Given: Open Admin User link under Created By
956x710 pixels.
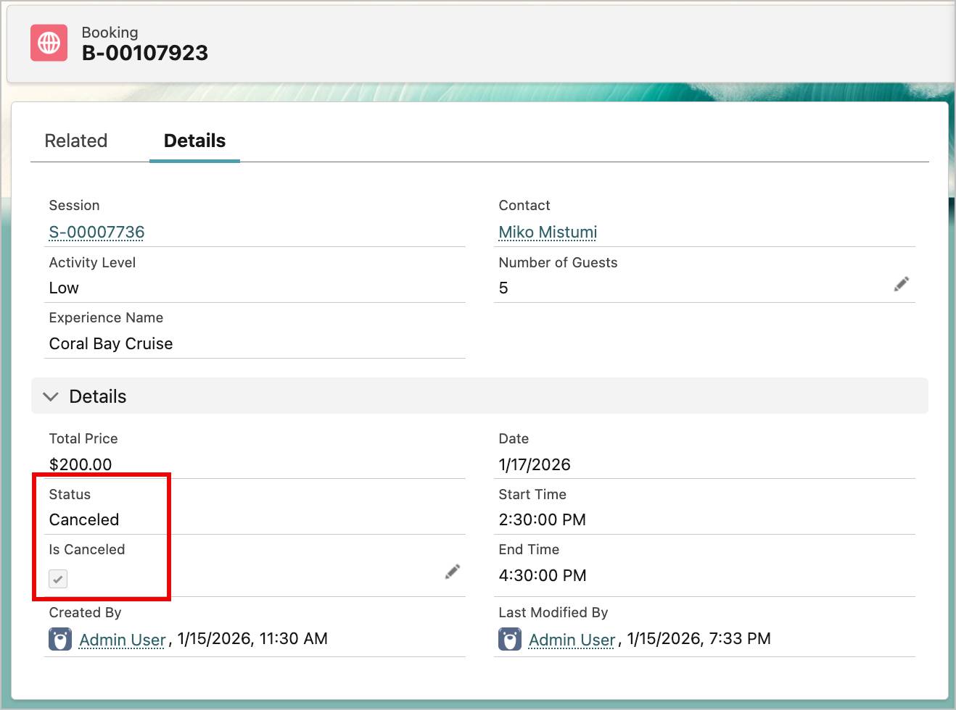Looking at the screenshot, I should click(123, 640).
